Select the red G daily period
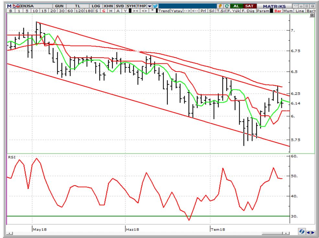Viewport: 319px width, 238px height. pos(104,11)
